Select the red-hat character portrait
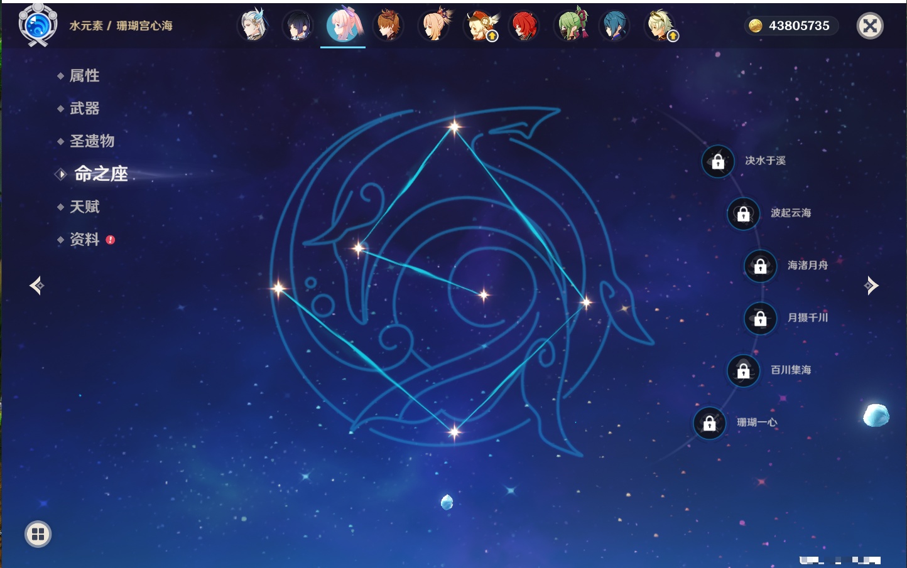Image resolution: width=907 pixels, height=568 pixels. point(480,26)
